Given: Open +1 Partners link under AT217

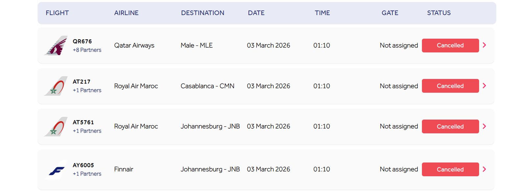Looking at the screenshot, I should click(x=87, y=90).
